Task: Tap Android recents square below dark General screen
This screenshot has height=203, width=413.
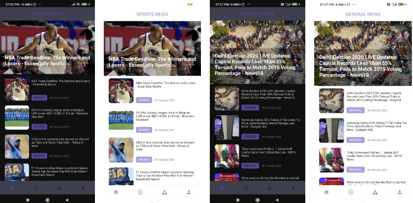Action: click(238, 200)
